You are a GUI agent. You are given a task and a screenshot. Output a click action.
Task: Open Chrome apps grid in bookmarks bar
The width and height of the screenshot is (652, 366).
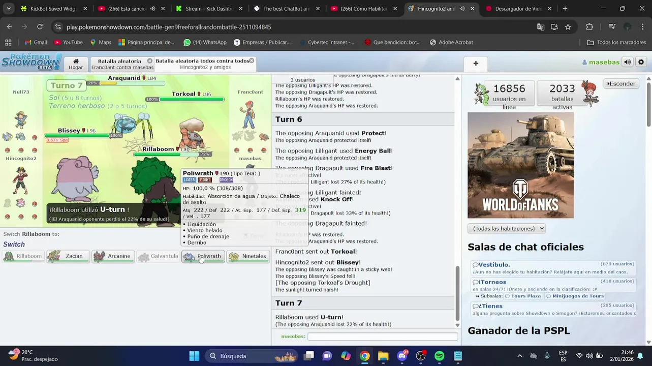click(x=8, y=42)
